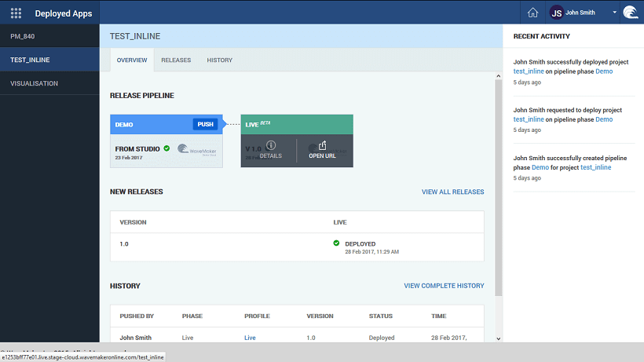
Task: Click the green check next to From Studio
Action: click(166, 148)
